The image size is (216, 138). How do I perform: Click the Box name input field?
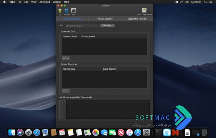pyautogui.click(x=82, y=26)
